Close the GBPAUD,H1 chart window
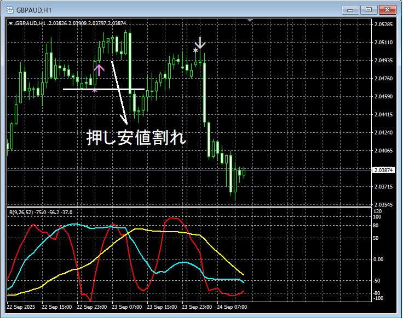Image resolution: width=403 pixels, height=318 pixels. (387, 9)
